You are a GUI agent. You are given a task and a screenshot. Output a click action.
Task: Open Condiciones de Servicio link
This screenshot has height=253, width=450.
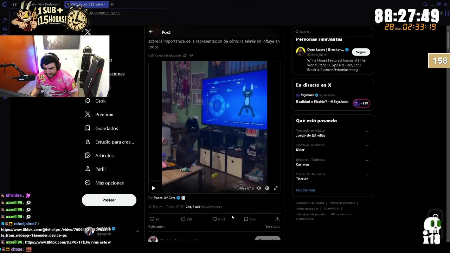pos(310,203)
